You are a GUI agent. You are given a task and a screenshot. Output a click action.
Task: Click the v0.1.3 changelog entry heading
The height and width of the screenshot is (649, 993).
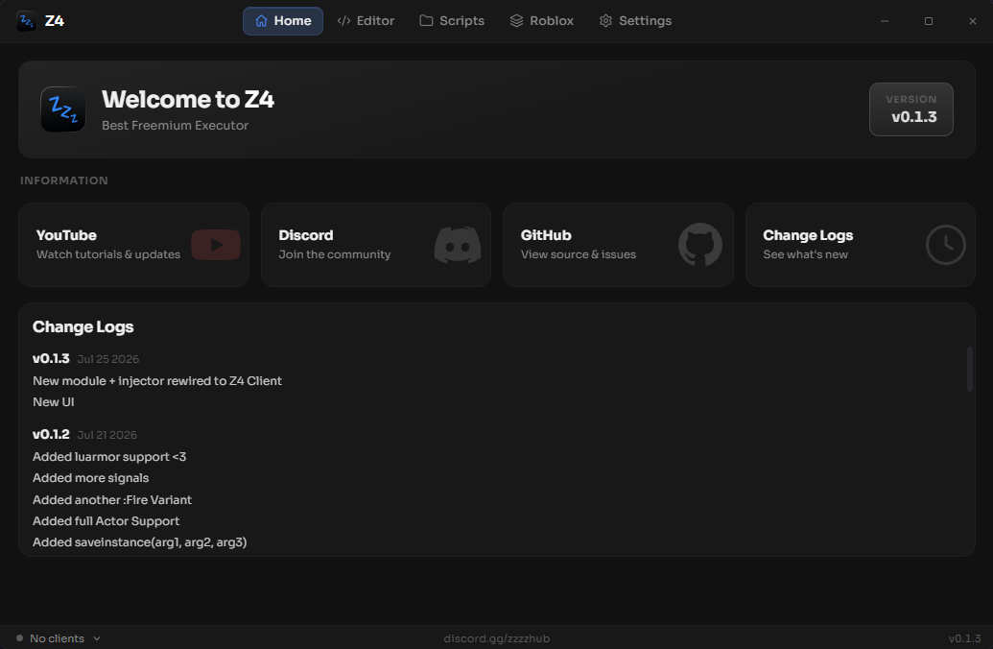(x=51, y=359)
